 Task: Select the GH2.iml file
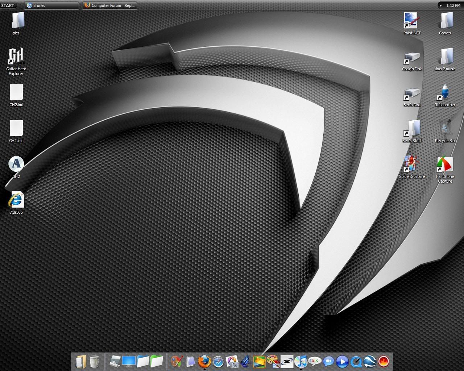click(x=16, y=95)
